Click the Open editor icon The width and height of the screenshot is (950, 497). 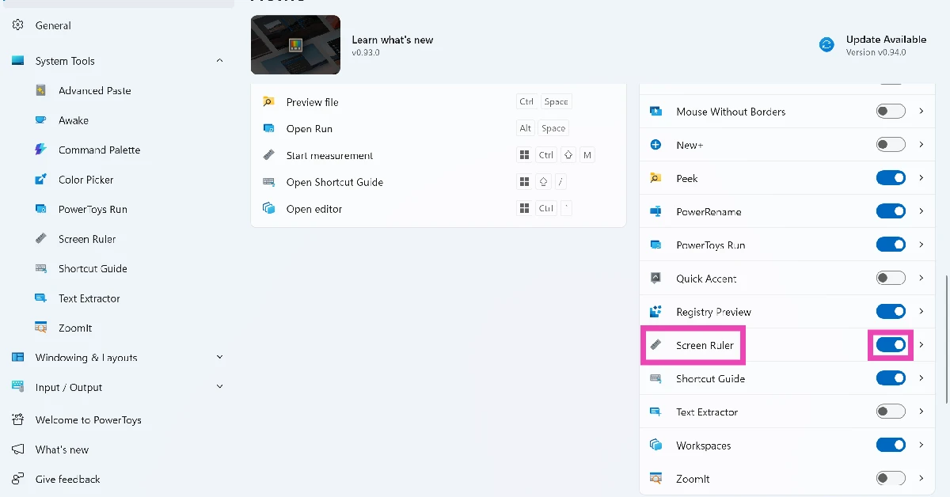tap(269, 209)
